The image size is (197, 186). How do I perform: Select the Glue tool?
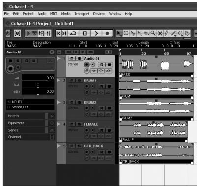tap(140, 33)
